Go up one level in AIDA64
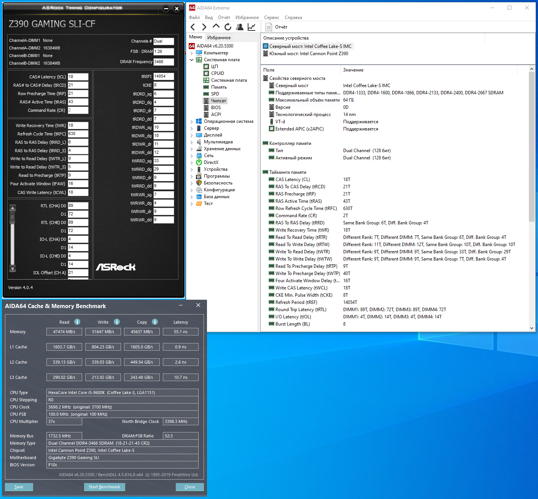The image size is (538, 499). click(216, 27)
